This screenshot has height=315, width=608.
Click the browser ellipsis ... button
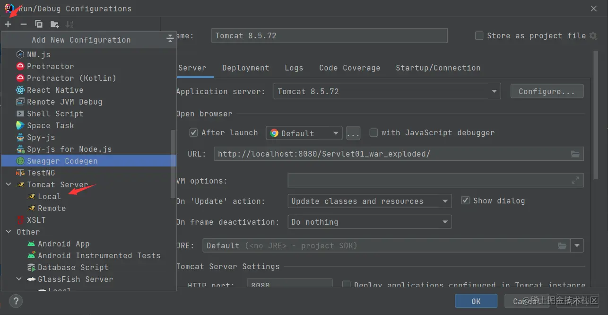[x=353, y=133]
